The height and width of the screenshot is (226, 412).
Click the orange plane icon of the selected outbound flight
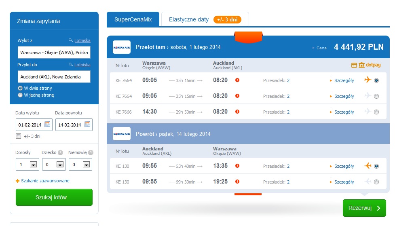pyautogui.click(x=368, y=79)
